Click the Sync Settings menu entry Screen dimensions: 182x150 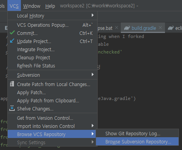pos(52,142)
